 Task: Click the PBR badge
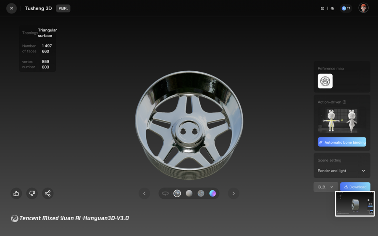(63, 8)
